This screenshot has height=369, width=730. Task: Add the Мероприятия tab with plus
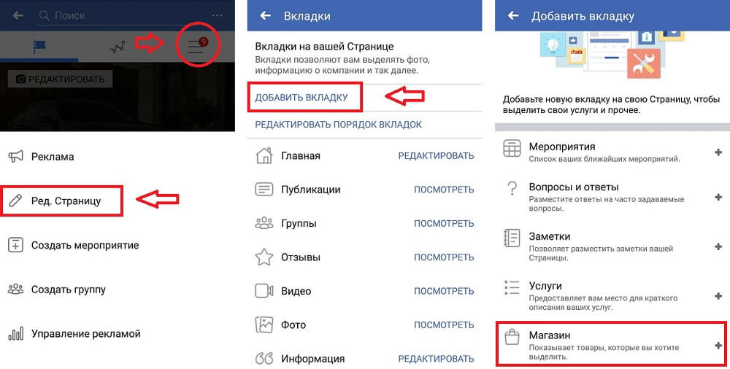[x=718, y=152]
